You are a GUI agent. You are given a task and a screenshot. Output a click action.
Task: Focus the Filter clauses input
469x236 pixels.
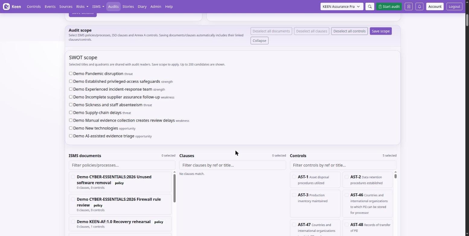[232, 165]
